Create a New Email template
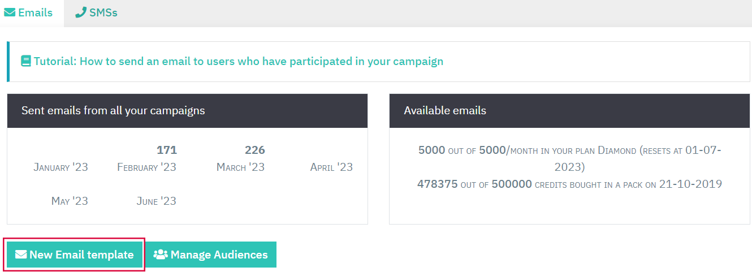Screen dimensions: 752x280 point(75,255)
